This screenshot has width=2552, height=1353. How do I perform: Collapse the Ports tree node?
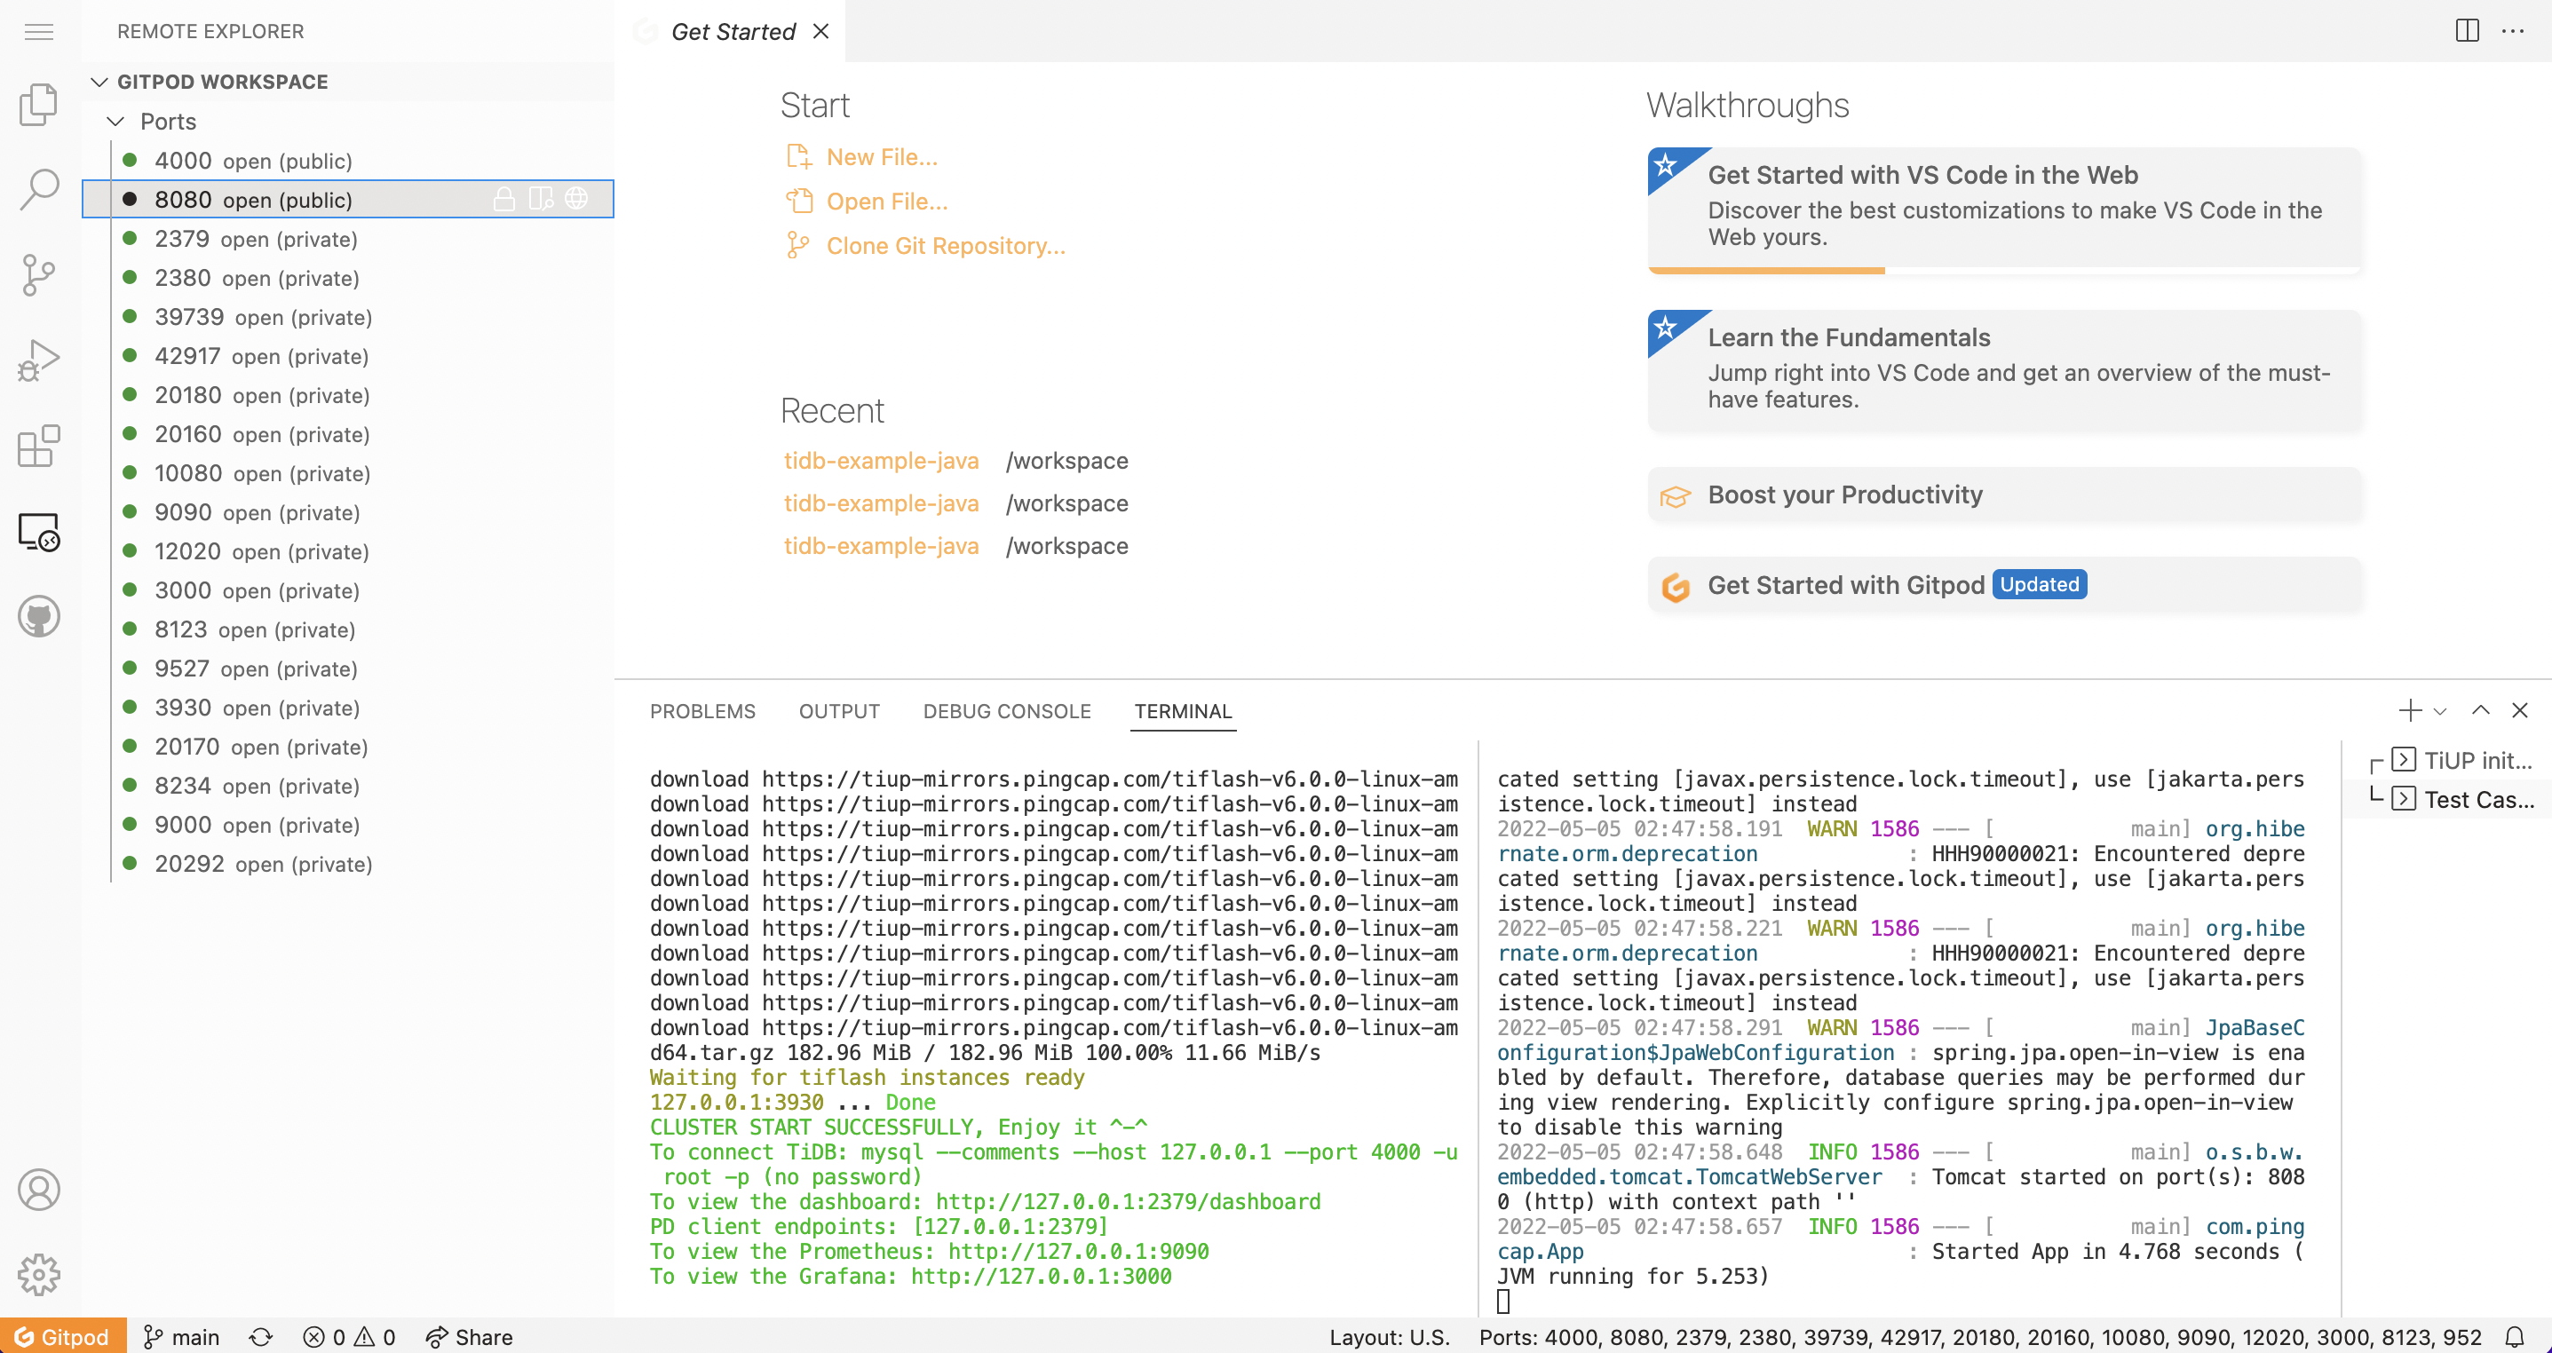pyautogui.click(x=116, y=122)
